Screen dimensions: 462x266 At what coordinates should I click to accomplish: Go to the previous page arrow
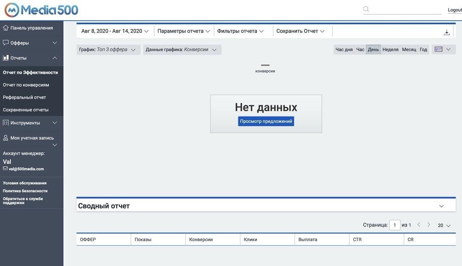pos(419,225)
